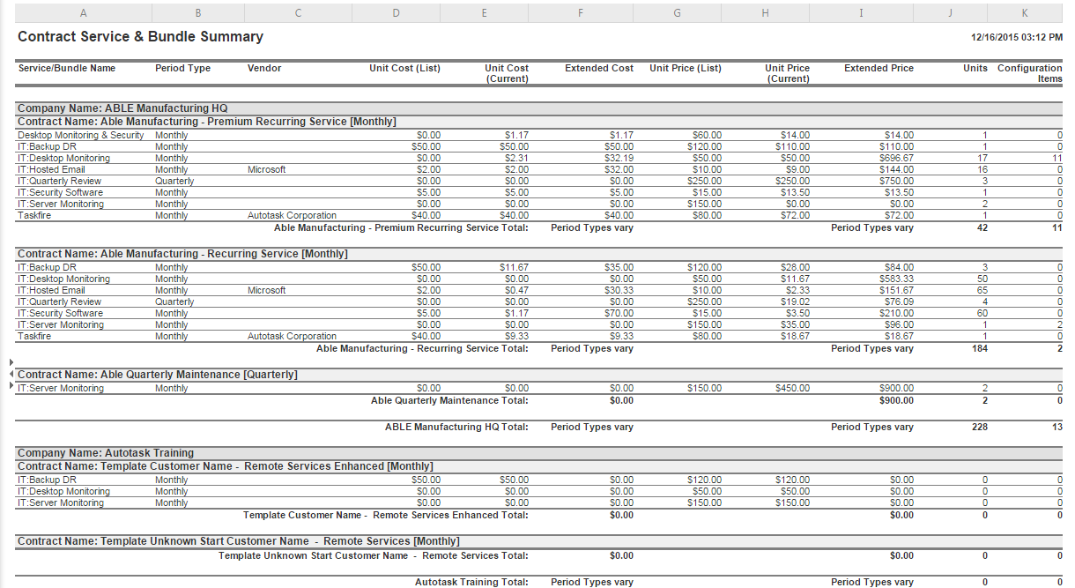Image resolution: width=1075 pixels, height=588 pixels.
Task: Open units link 17 for premium IT:Desktop Monitoring
Action: click(x=982, y=159)
